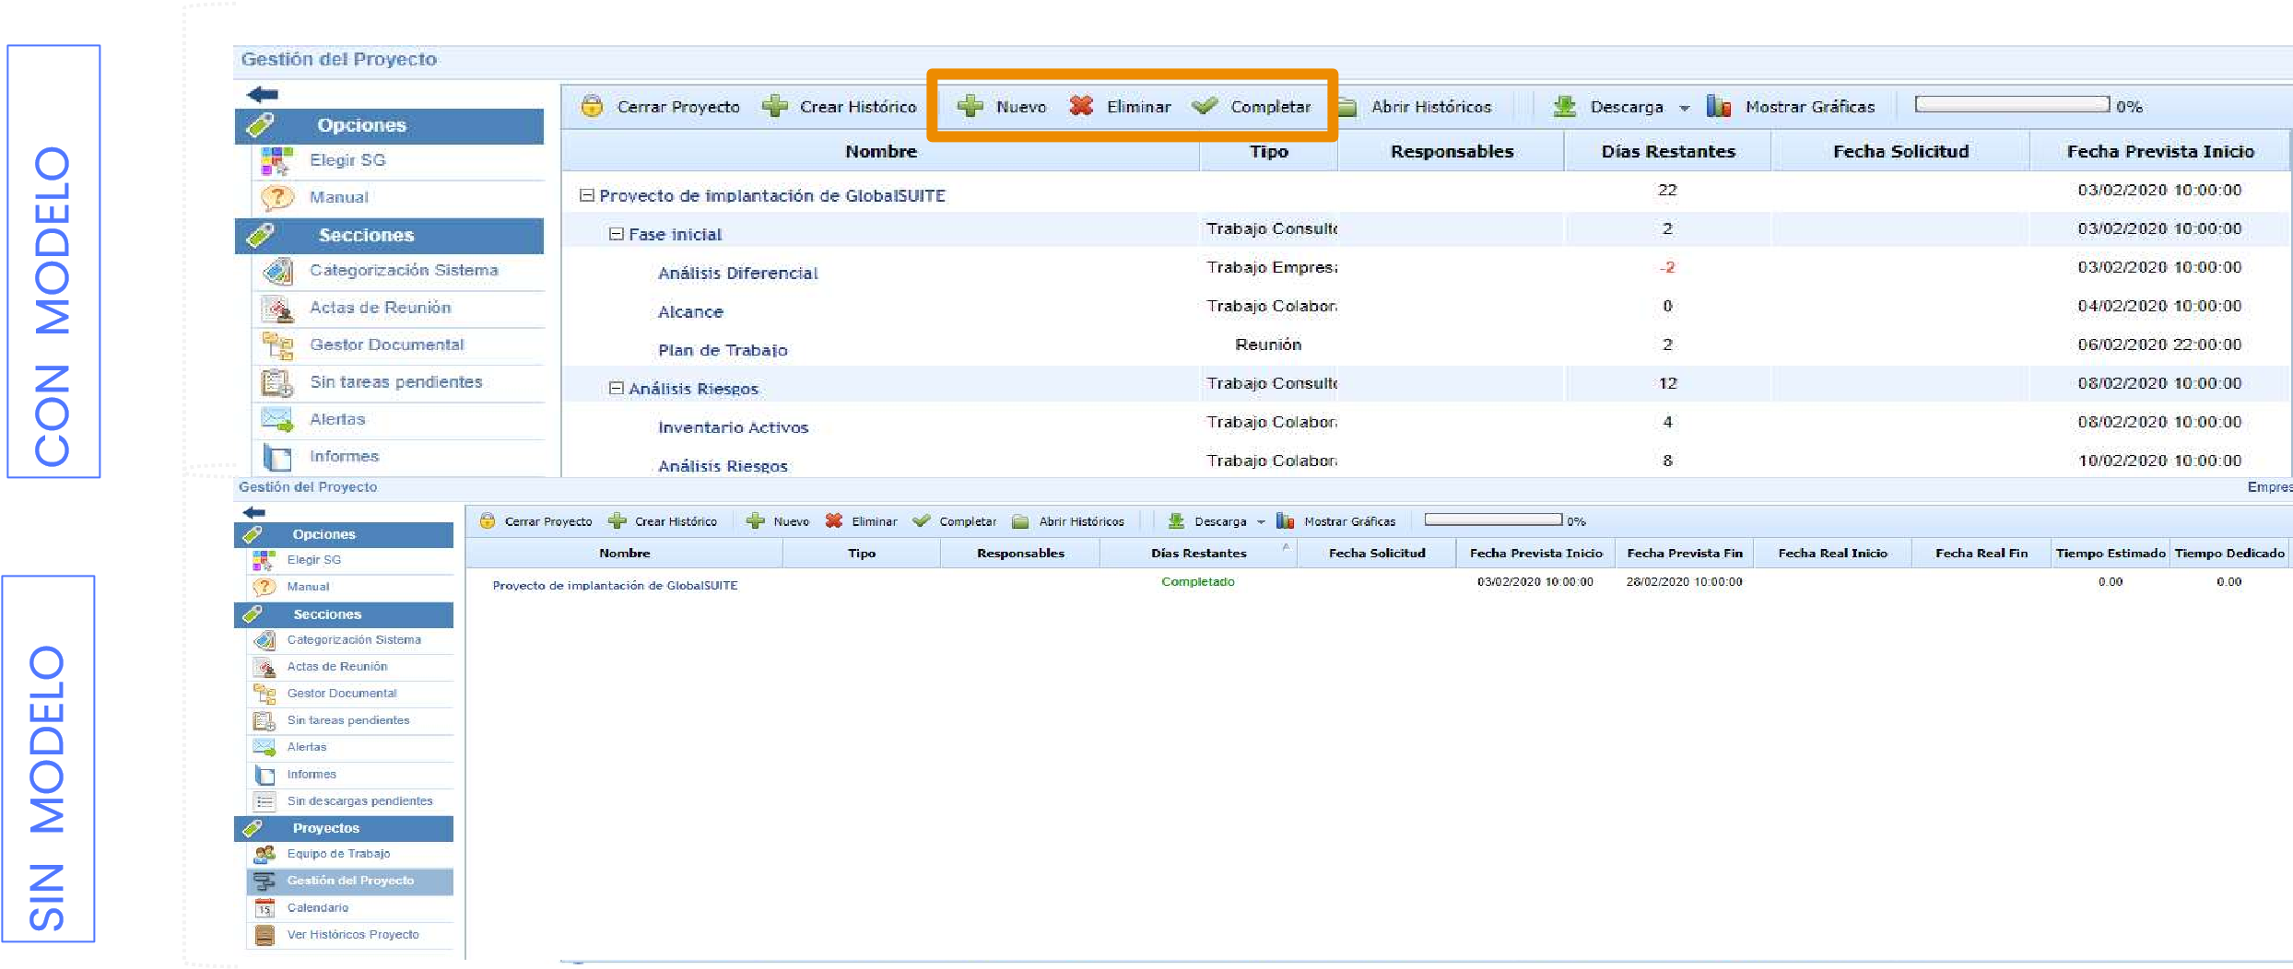Collapse root Proyecto de implantación node expander
Screen dimensions: 2293x969
[586, 195]
